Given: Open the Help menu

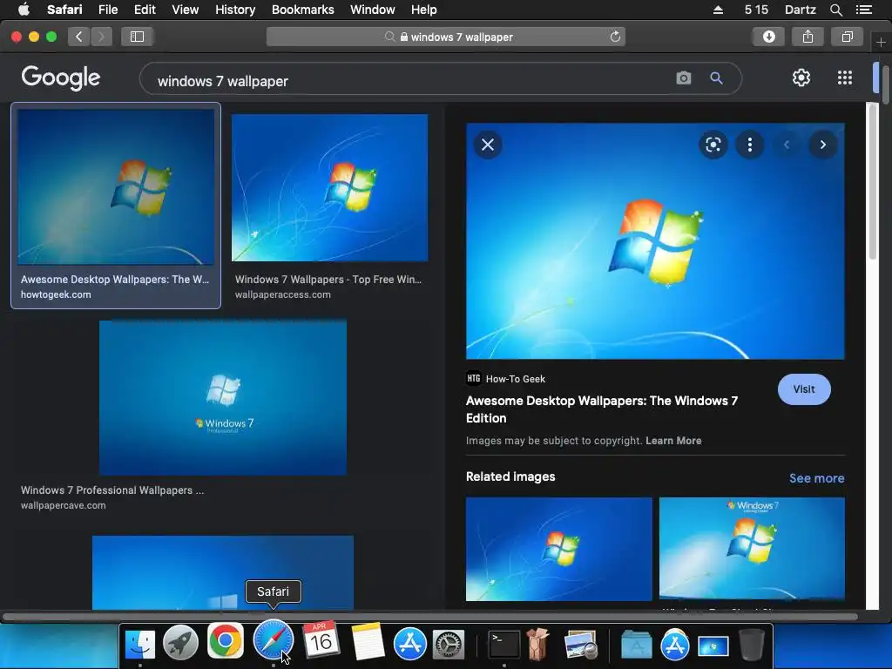Looking at the screenshot, I should click(424, 10).
